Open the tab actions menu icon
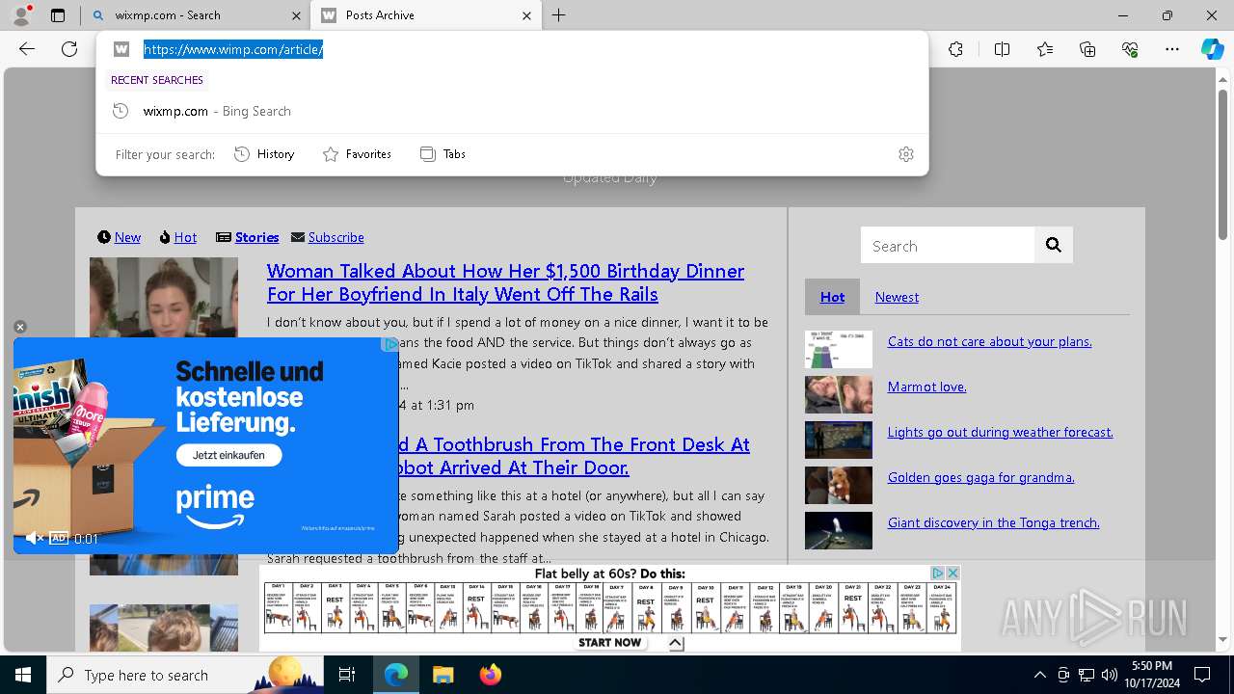The height and width of the screenshot is (694, 1234). coord(58,15)
